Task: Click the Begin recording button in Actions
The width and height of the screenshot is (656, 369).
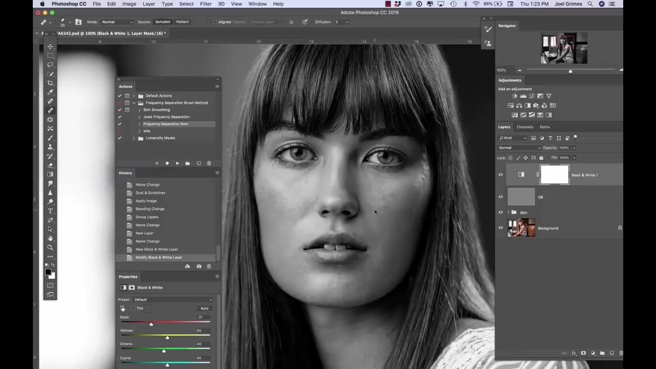Action: pyautogui.click(x=167, y=163)
